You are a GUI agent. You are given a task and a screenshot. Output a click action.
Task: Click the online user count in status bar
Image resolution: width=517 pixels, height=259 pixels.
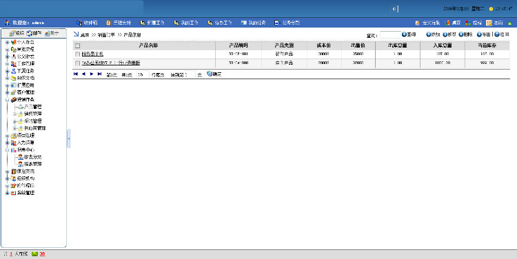(x=11, y=254)
